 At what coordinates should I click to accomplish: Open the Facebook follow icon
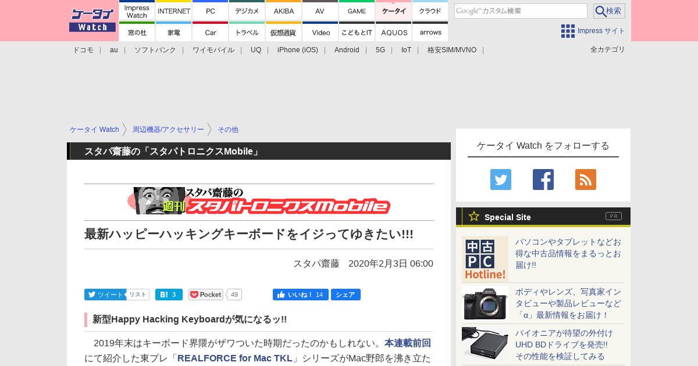click(543, 180)
